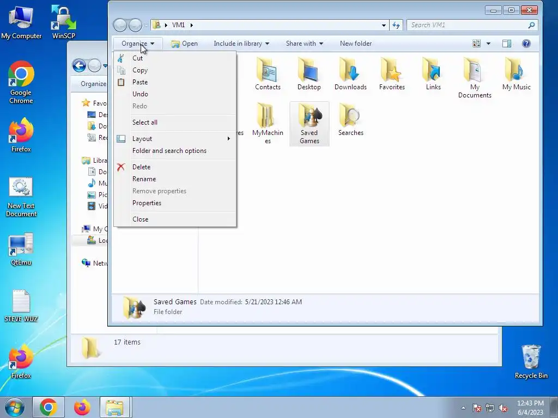Toggle the preview pane button

coord(507,44)
